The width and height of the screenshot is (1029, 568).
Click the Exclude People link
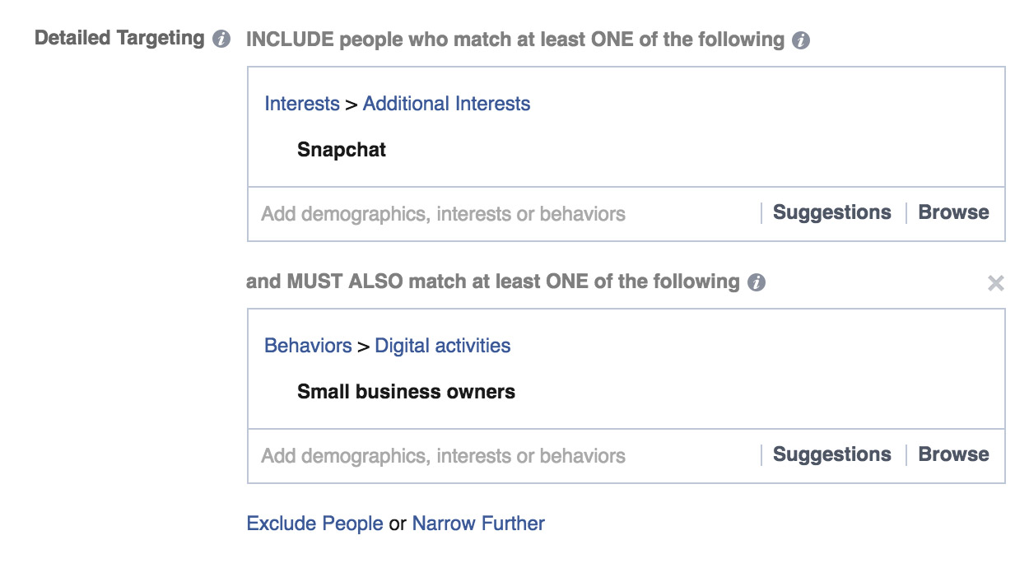tap(314, 524)
